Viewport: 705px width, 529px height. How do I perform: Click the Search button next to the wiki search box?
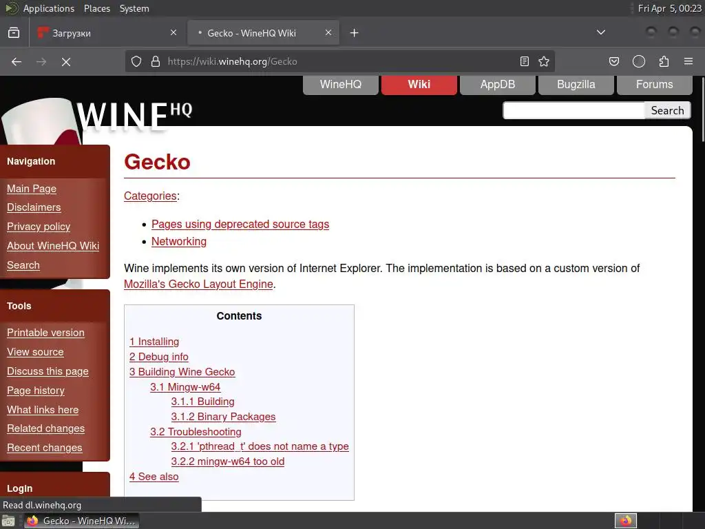click(x=668, y=110)
